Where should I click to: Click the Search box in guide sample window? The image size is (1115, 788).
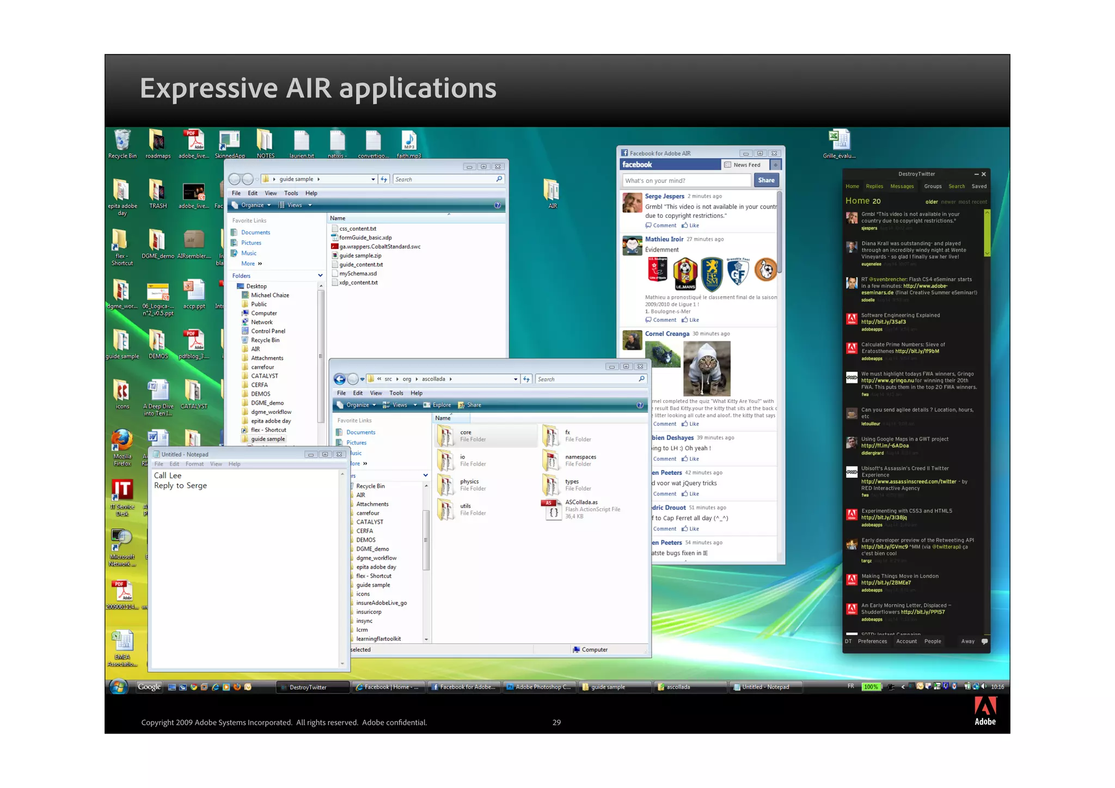(448, 179)
